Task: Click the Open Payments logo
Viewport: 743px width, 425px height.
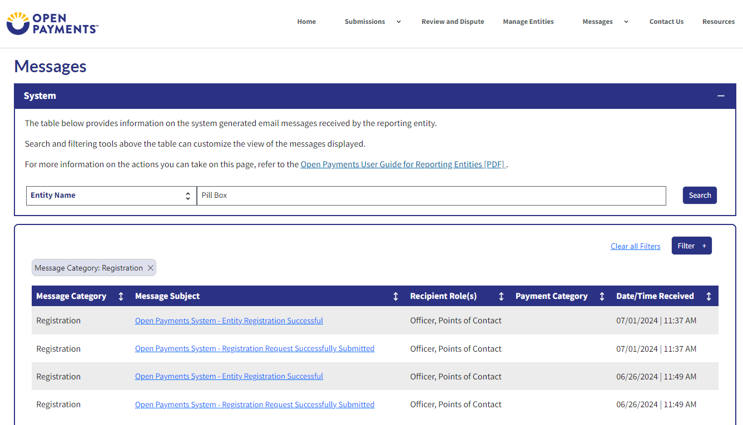Action: tap(52, 23)
